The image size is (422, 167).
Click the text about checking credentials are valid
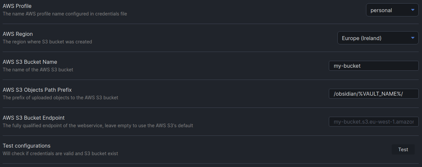[x=60, y=154]
